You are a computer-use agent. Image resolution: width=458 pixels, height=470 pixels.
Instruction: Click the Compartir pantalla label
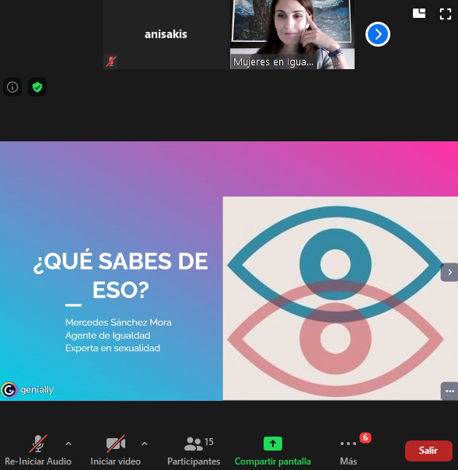tap(273, 461)
